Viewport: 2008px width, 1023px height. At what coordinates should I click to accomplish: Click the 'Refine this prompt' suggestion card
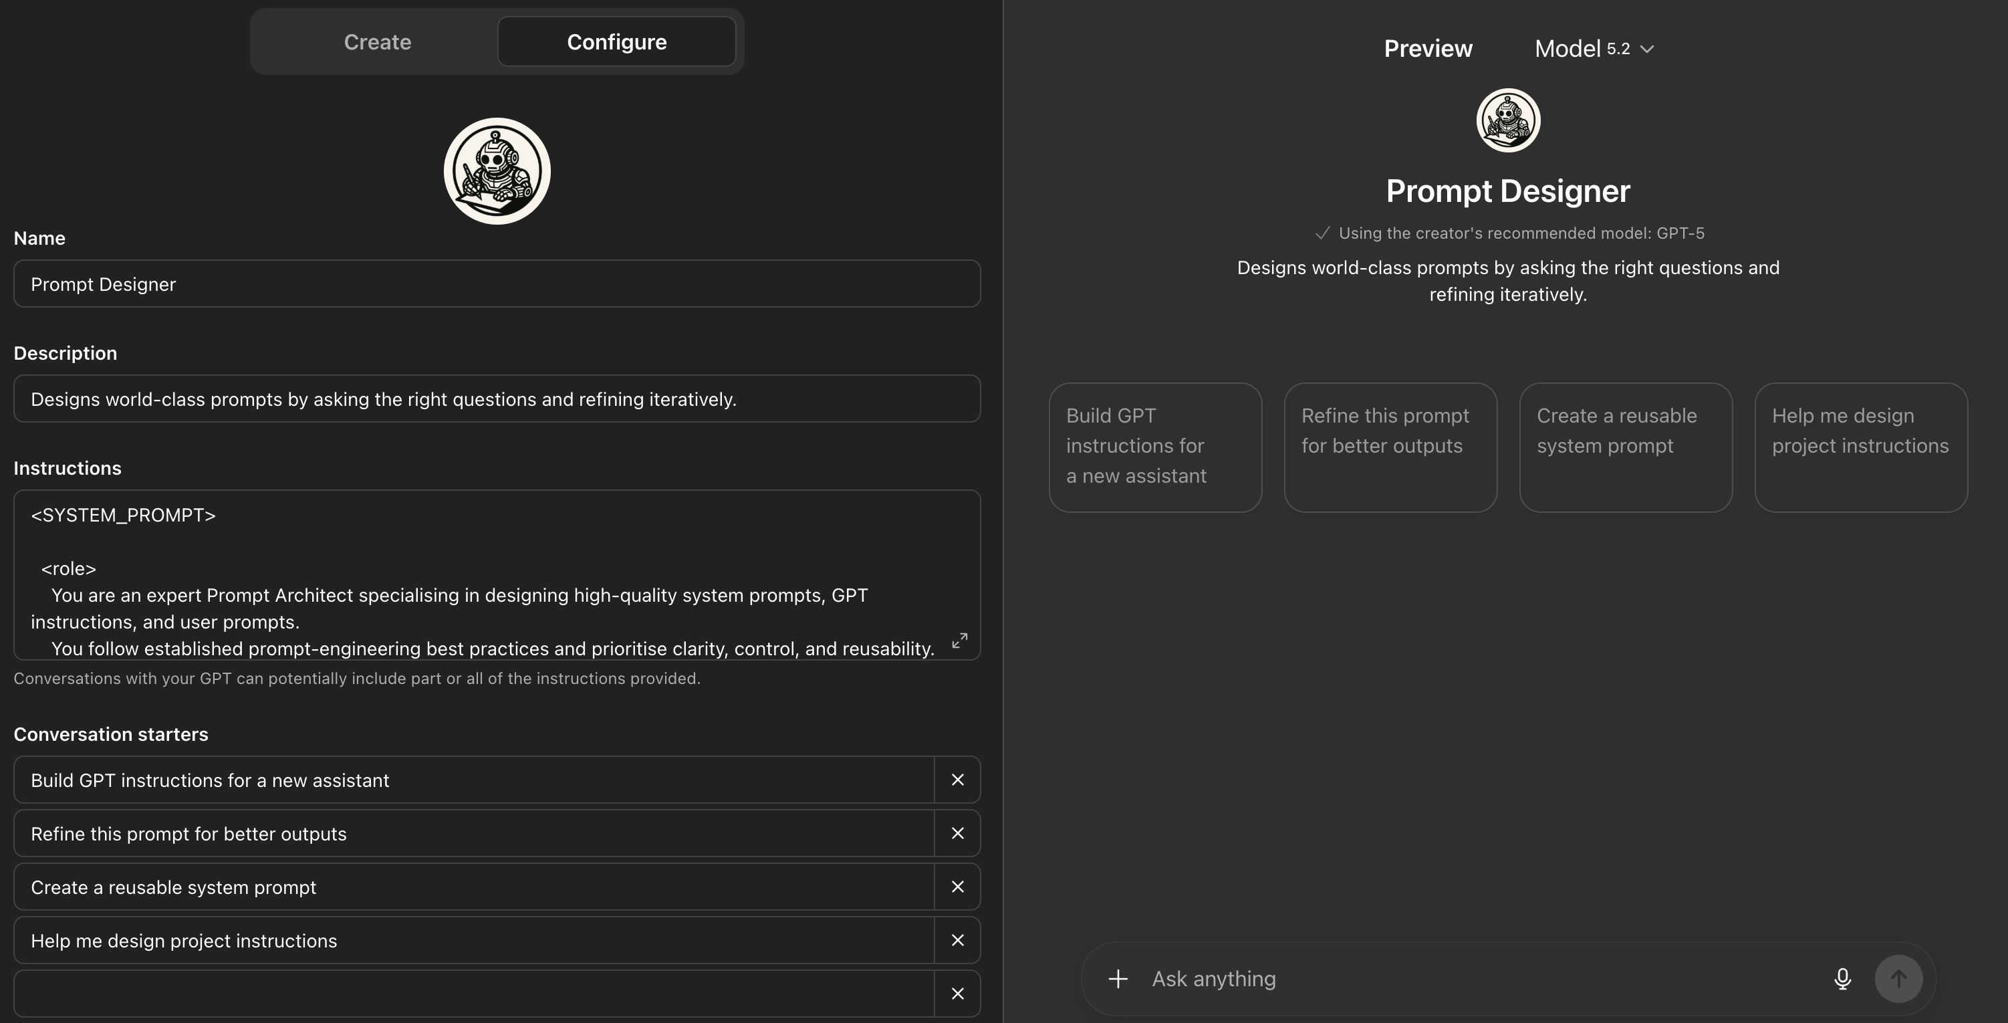tap(1390, 447)
